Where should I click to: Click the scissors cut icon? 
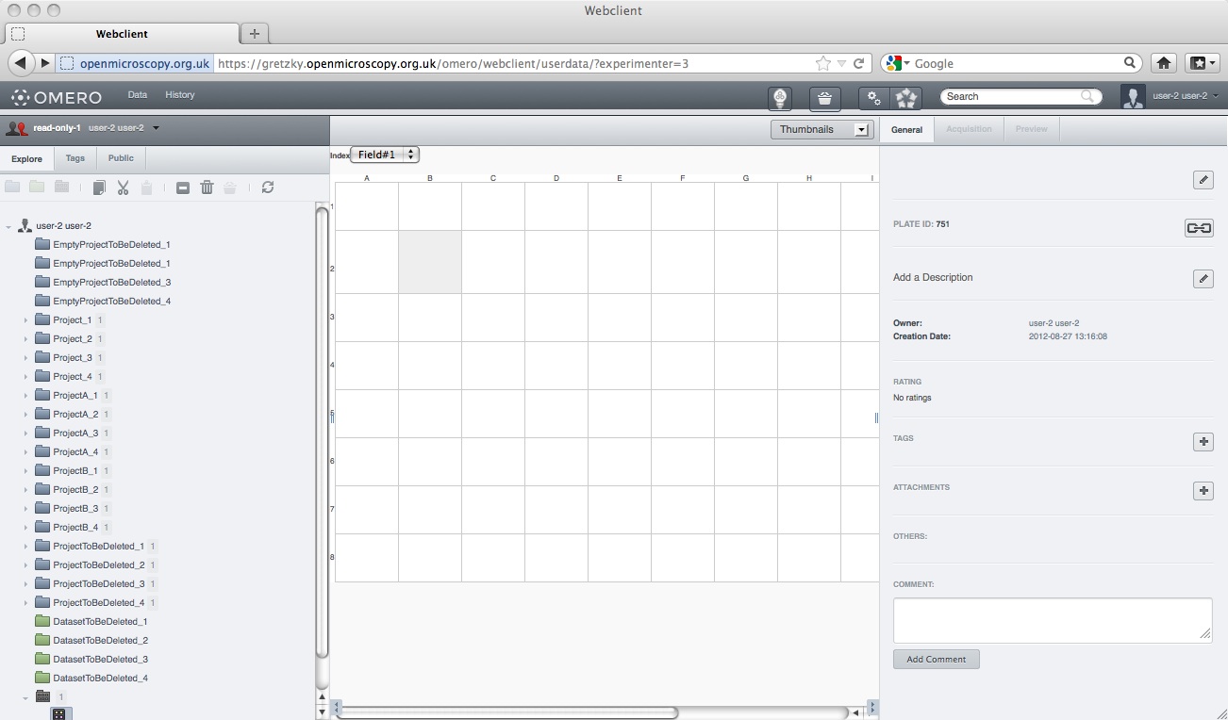[x=123, y=188]
